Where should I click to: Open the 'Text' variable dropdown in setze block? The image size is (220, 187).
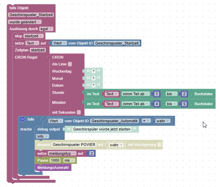pos(32,43)
